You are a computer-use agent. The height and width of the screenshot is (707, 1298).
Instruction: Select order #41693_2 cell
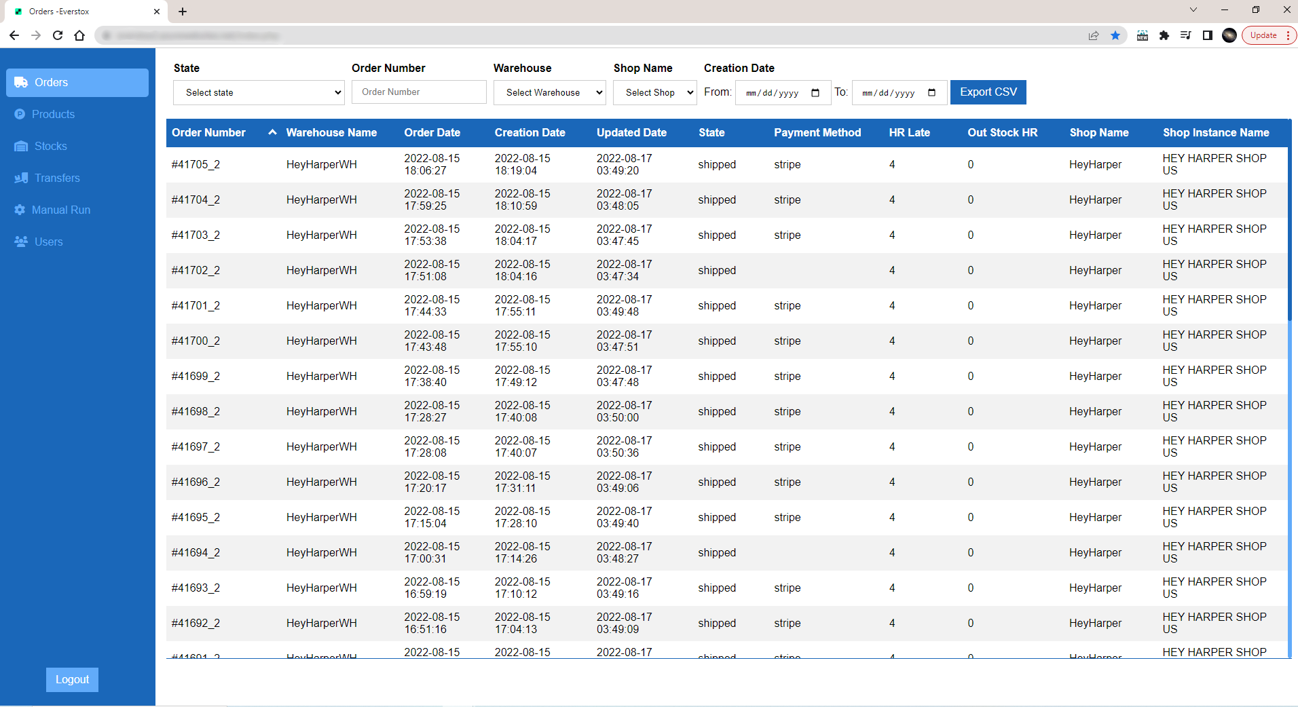coord(196,588)
